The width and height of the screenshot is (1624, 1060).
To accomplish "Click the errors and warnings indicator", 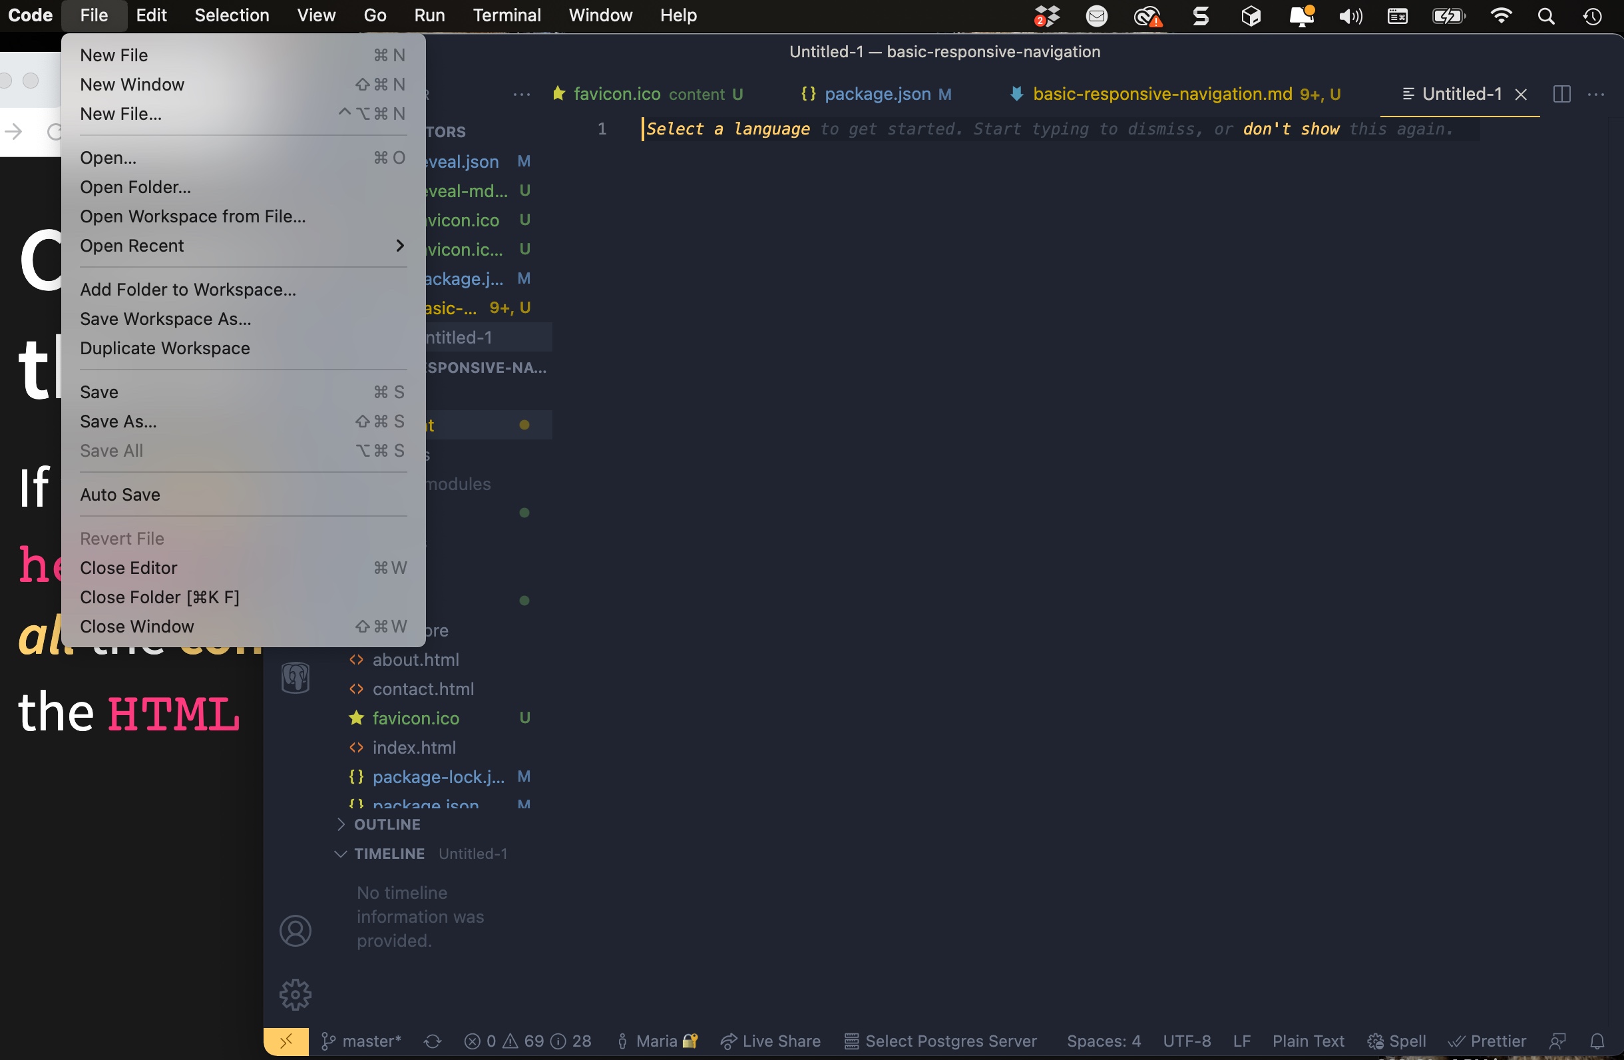I will pyautogui.click(x=527, y=1041).
